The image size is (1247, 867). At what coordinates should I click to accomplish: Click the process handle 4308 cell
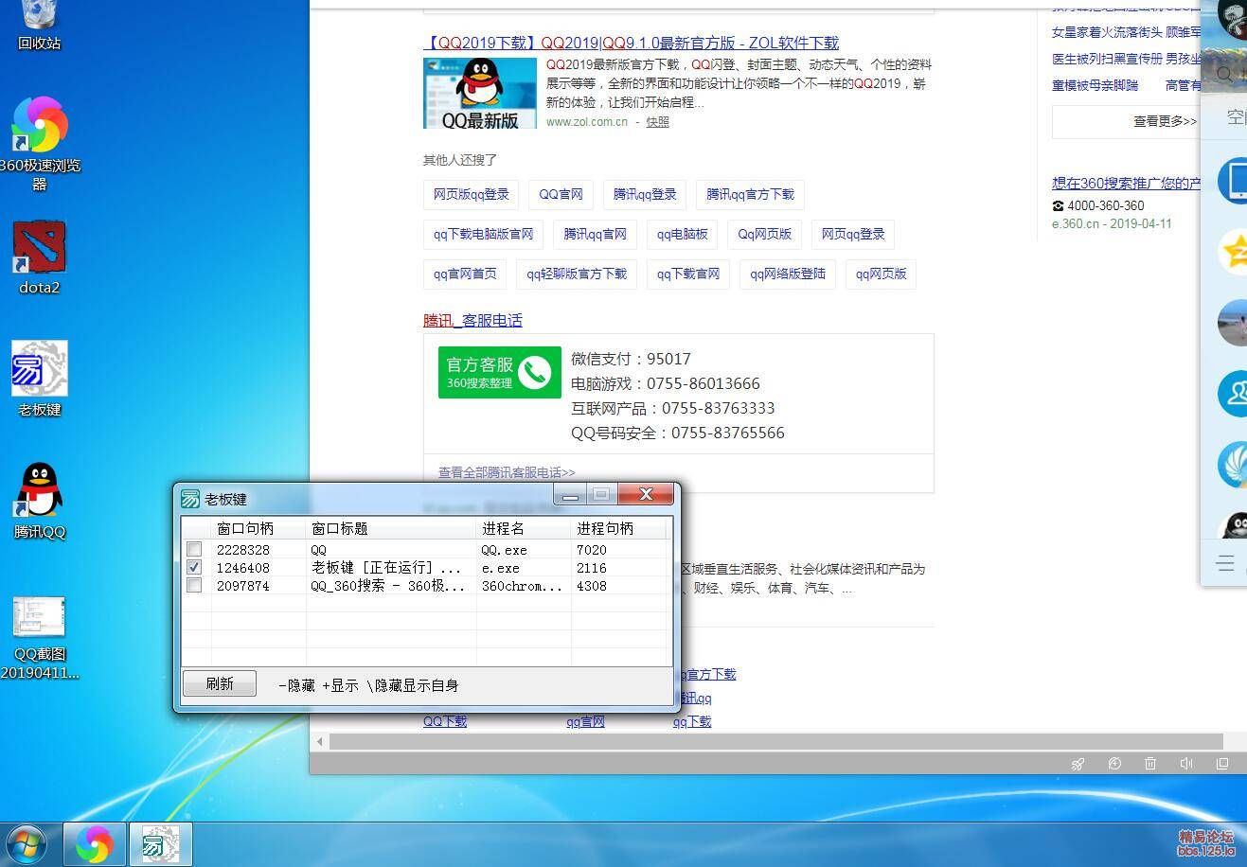click(591, 586)
